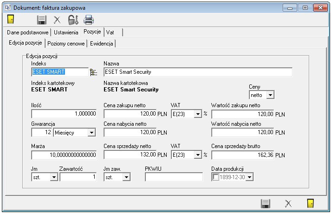The image size is (331, 213).
Task: Maximize the faktura zakupowa window
Action: (305, 8)
